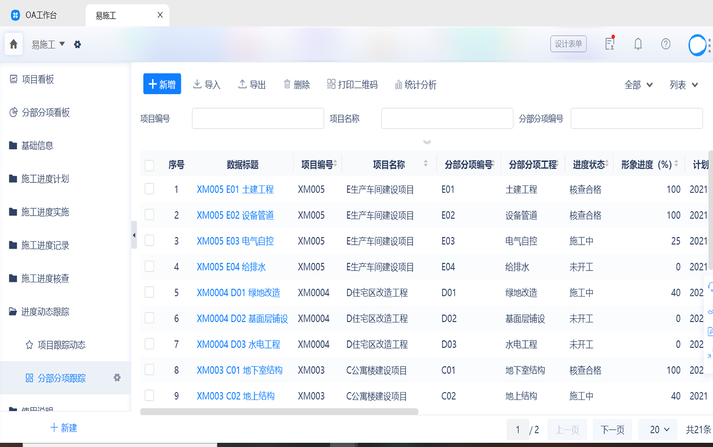Collapse the sidebar with the arrow handle
713x447 pixels.
pyautogui.click(x=134, y=235)
